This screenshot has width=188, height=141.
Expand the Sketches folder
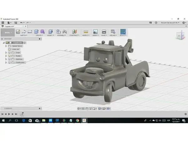[x=6, y=59]
